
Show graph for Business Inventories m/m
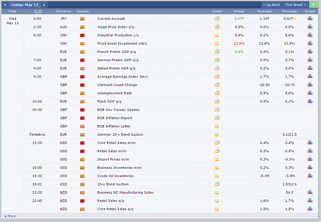click(310, 168)
